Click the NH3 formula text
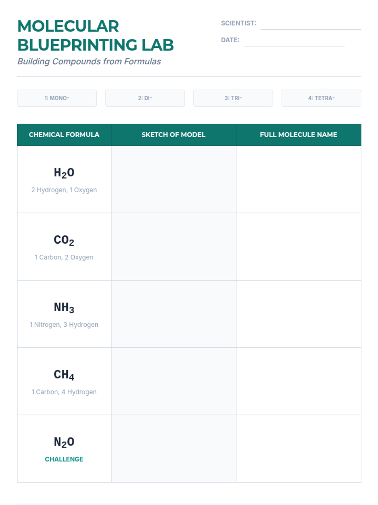378x505 pixels. pyautogui.click(x=64, y=307)
